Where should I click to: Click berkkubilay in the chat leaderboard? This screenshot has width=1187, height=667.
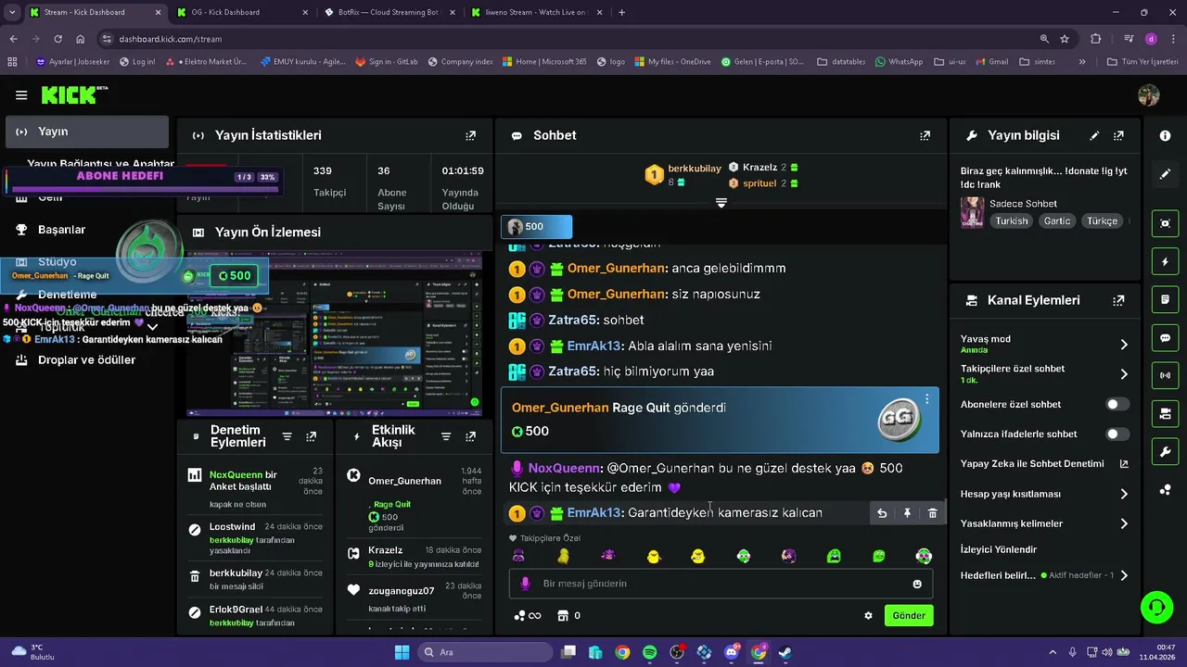click(695, 169)
